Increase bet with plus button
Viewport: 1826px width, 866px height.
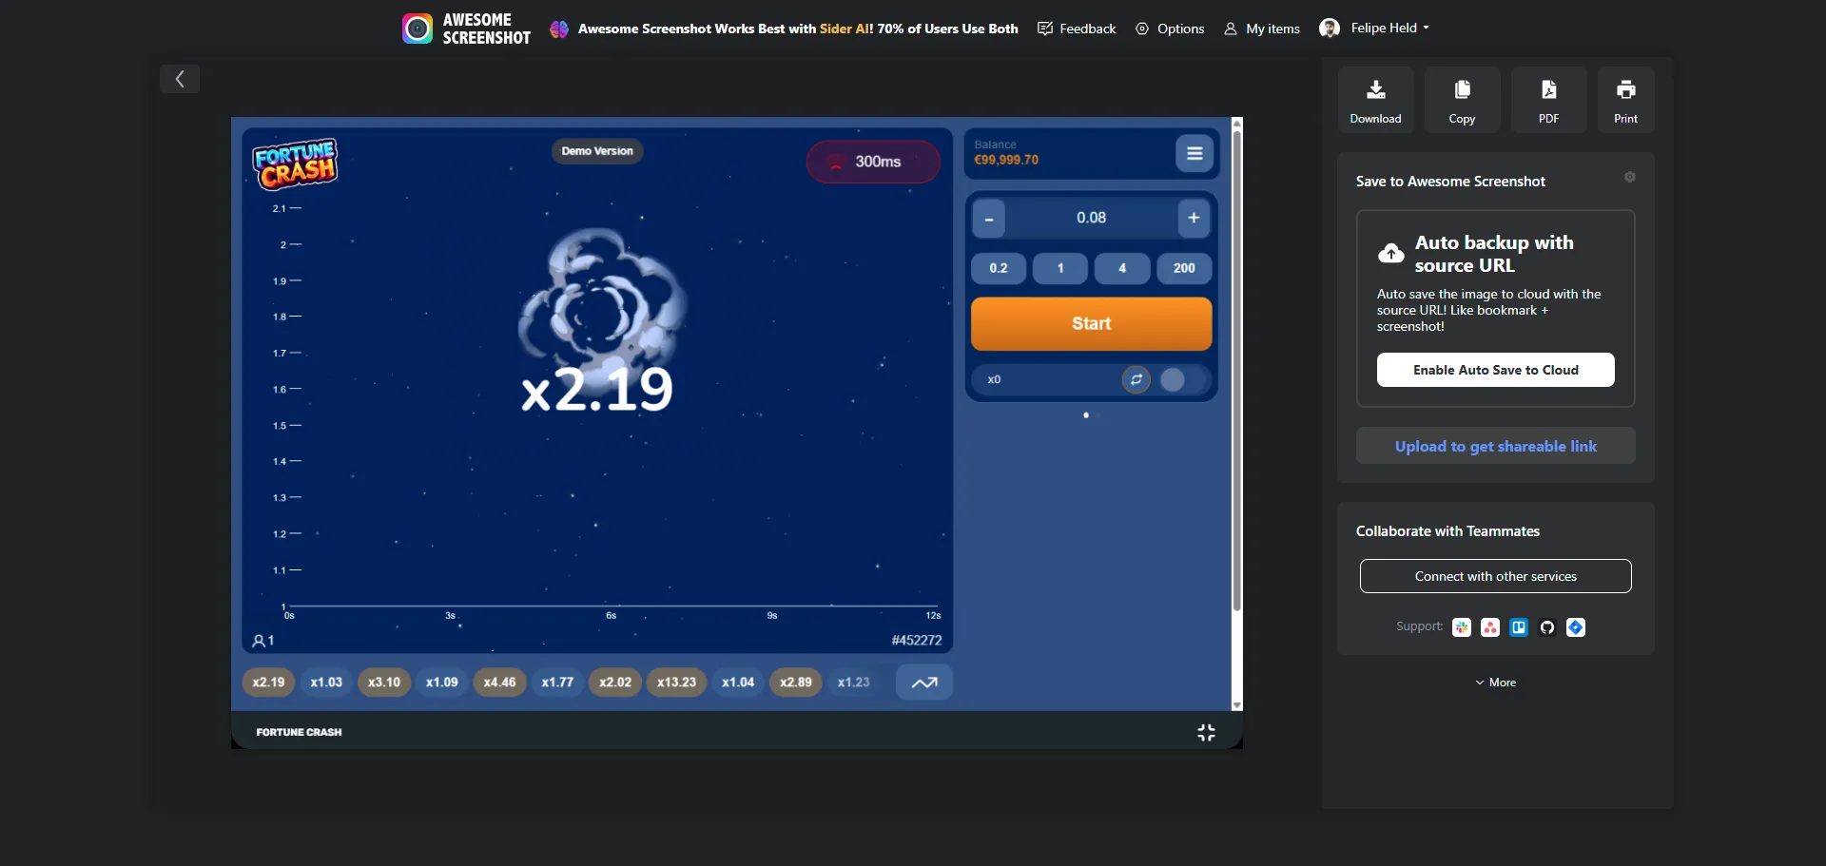[1194, 218]
